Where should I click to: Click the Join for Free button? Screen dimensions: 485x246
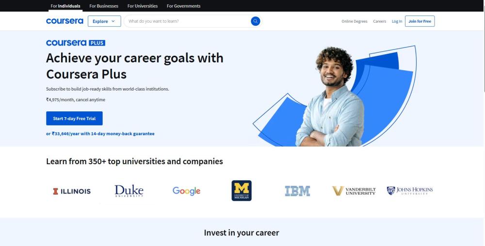coord(420,21)
